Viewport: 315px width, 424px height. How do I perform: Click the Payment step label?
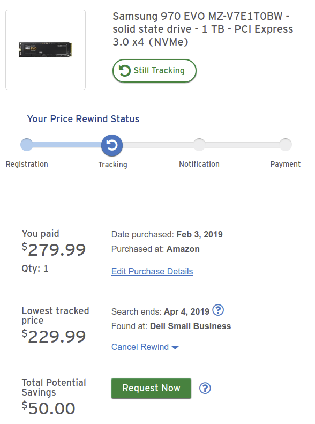[286, 164]
